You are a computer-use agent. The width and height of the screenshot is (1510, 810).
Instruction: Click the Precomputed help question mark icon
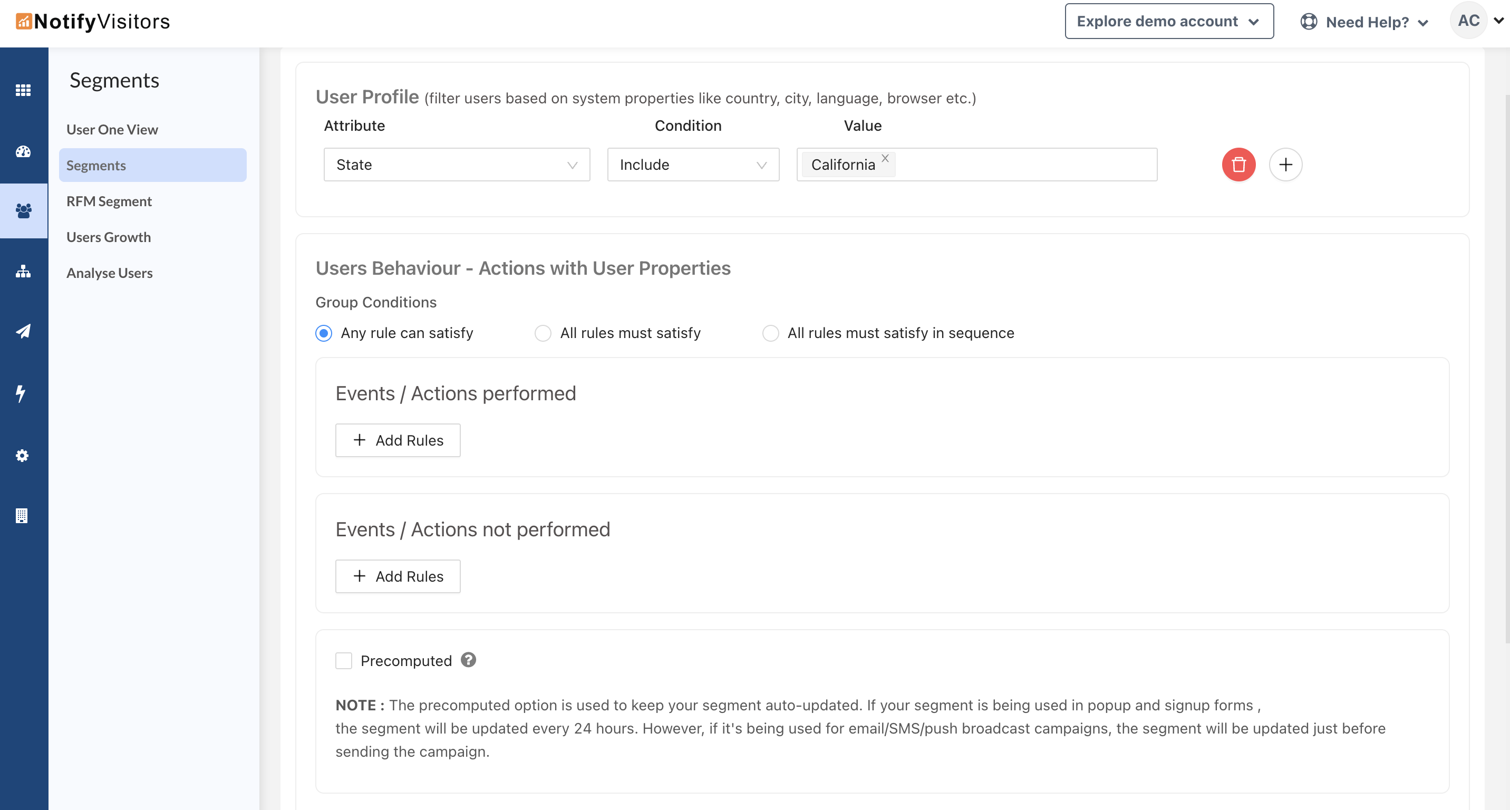[x=468, y=660]
